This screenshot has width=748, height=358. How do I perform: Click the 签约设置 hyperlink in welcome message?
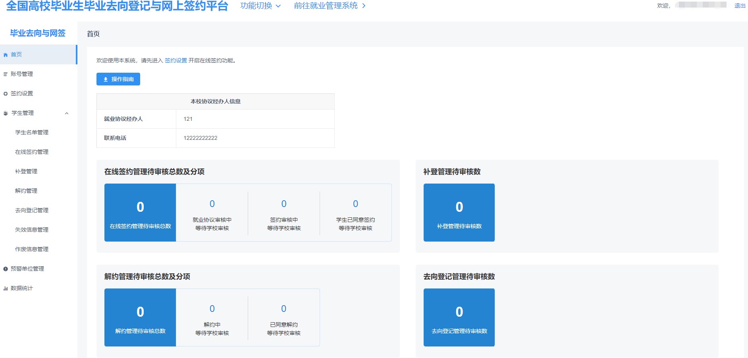coord(175,60)
